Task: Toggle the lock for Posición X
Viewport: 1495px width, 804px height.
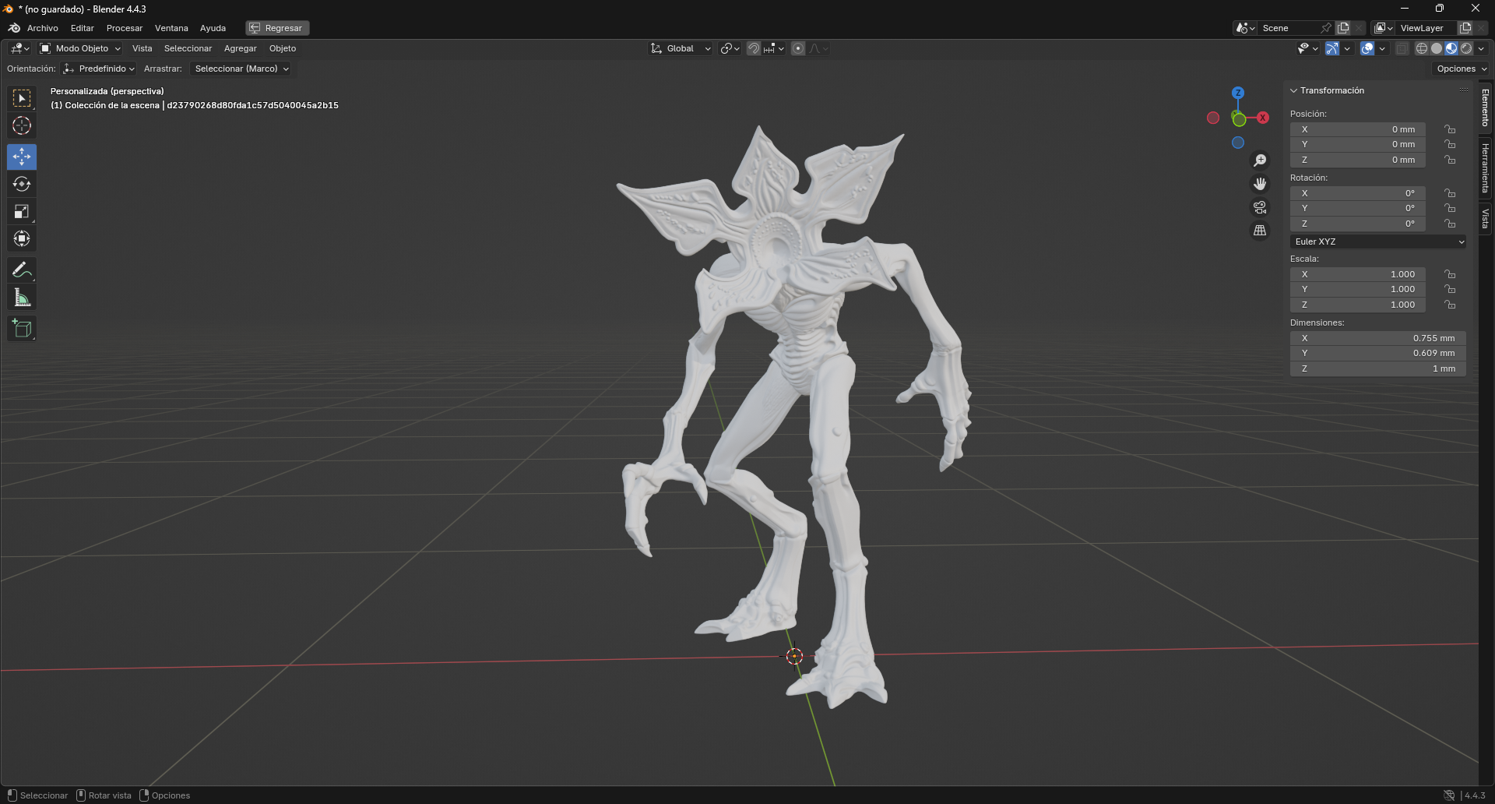Action: click(x=1450, y=129)
